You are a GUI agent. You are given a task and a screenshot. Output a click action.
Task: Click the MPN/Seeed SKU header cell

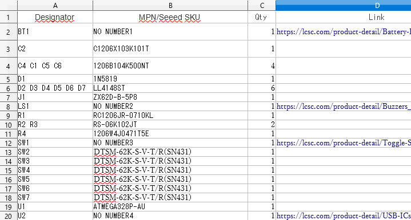click(x=170, y=17)
